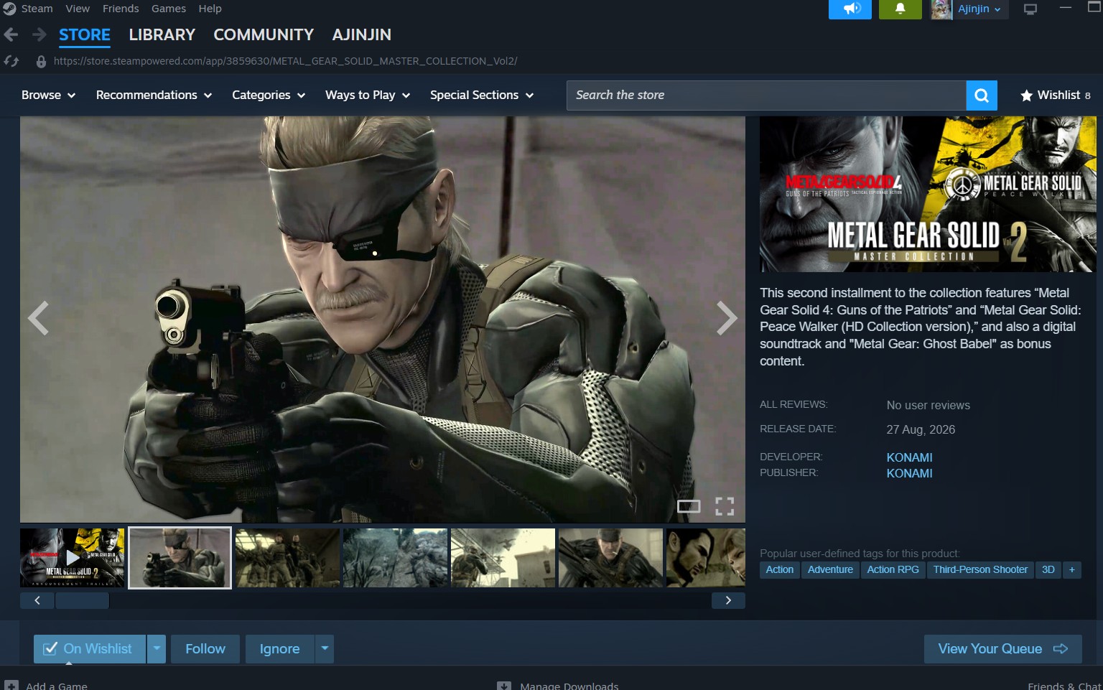Screen dimensions: 1103x690
Task: Show the previous screenshot in viewer
Action: 38,318
